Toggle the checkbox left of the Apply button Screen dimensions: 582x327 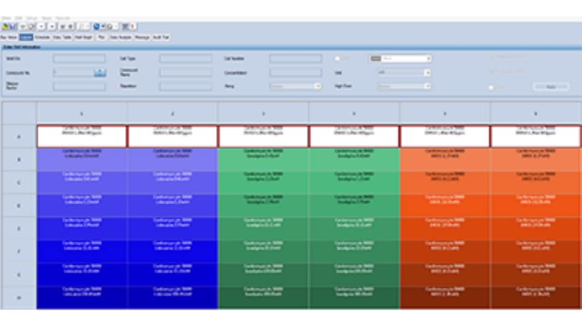click(491, 87)
